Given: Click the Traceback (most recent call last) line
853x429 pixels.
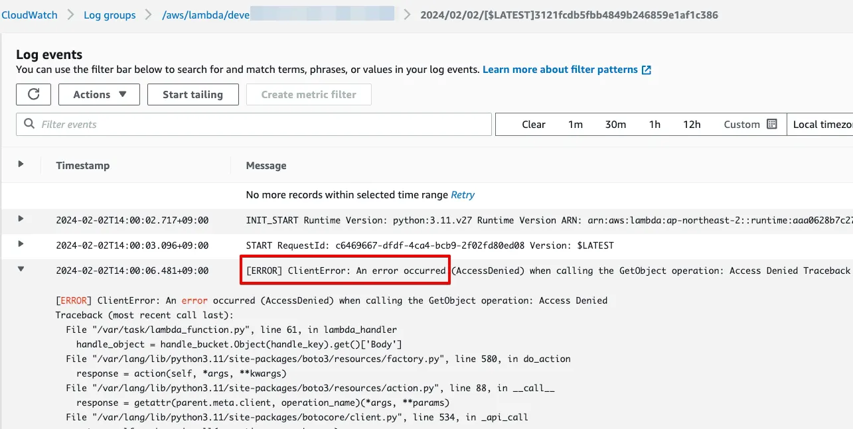Looking at the screenshot, I should 145,315.
